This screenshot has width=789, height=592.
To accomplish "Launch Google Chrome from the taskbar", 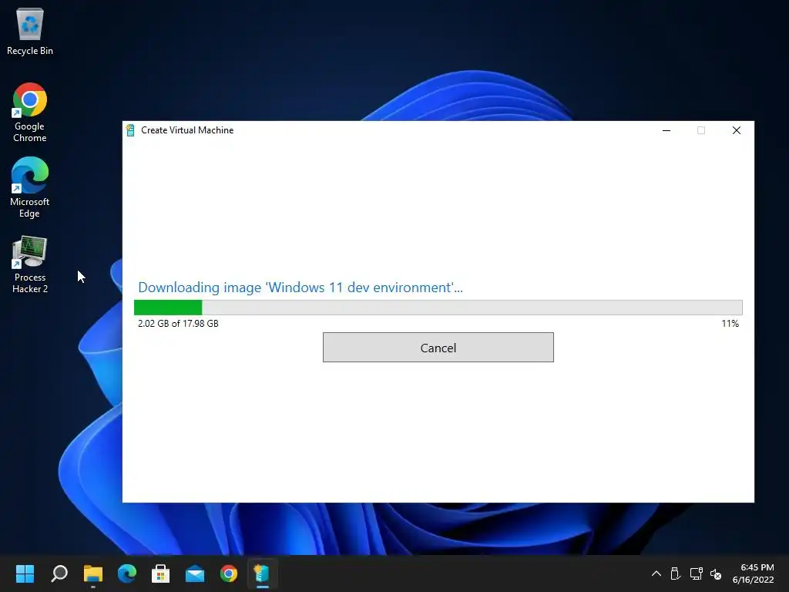I will point(228,573).
